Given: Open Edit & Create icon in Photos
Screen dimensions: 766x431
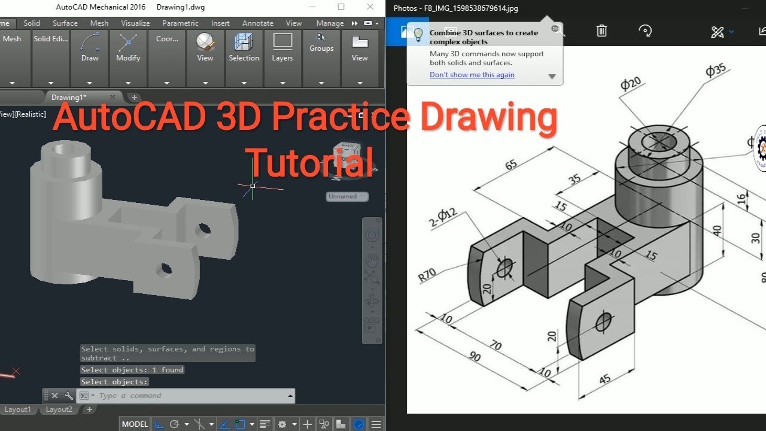Looking at the screenshot, I should (x=718, y=32).
